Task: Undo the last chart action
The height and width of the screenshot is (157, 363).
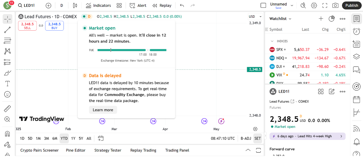Action: (x=182, y=6)
